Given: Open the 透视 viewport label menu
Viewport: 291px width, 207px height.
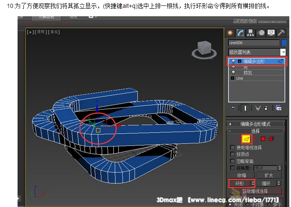Looking at the screenshot, I should [41, 32].
